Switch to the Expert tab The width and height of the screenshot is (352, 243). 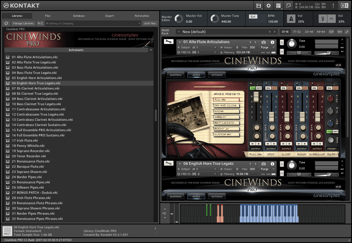coord(109,16)
